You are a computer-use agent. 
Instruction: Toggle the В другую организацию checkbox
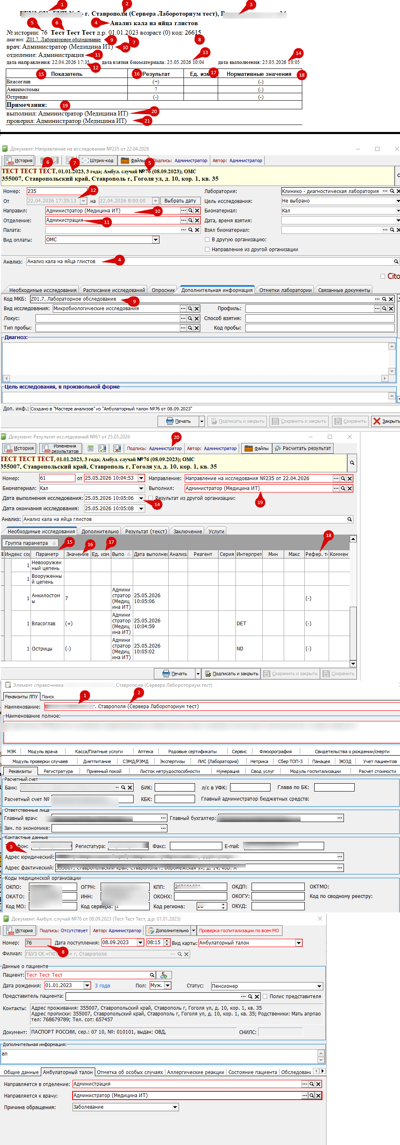(207, 240)
